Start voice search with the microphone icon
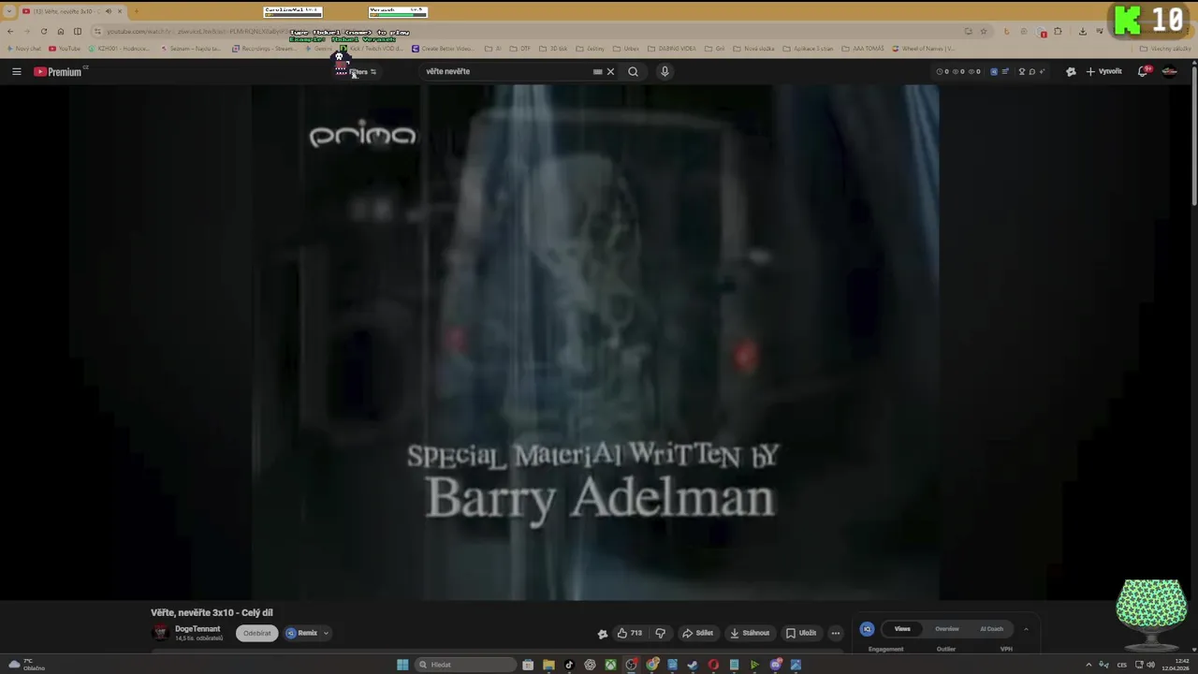Image resolution: width=1198 pixels, height=674 pixels. [665, 71]
